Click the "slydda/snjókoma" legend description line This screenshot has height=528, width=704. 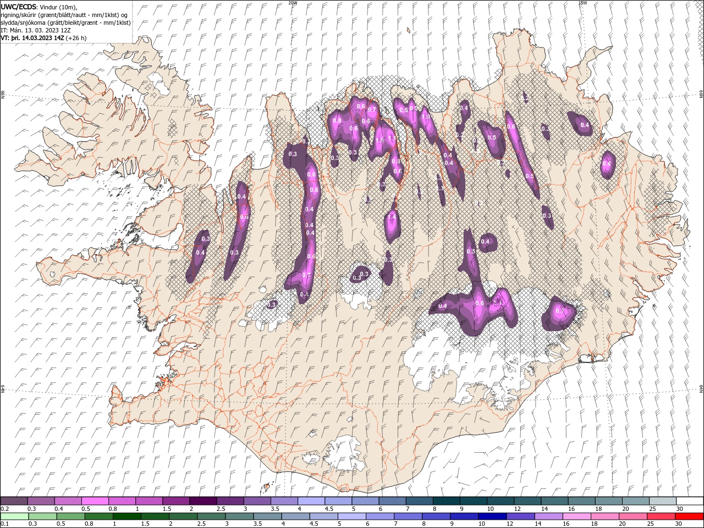[65, 23]
